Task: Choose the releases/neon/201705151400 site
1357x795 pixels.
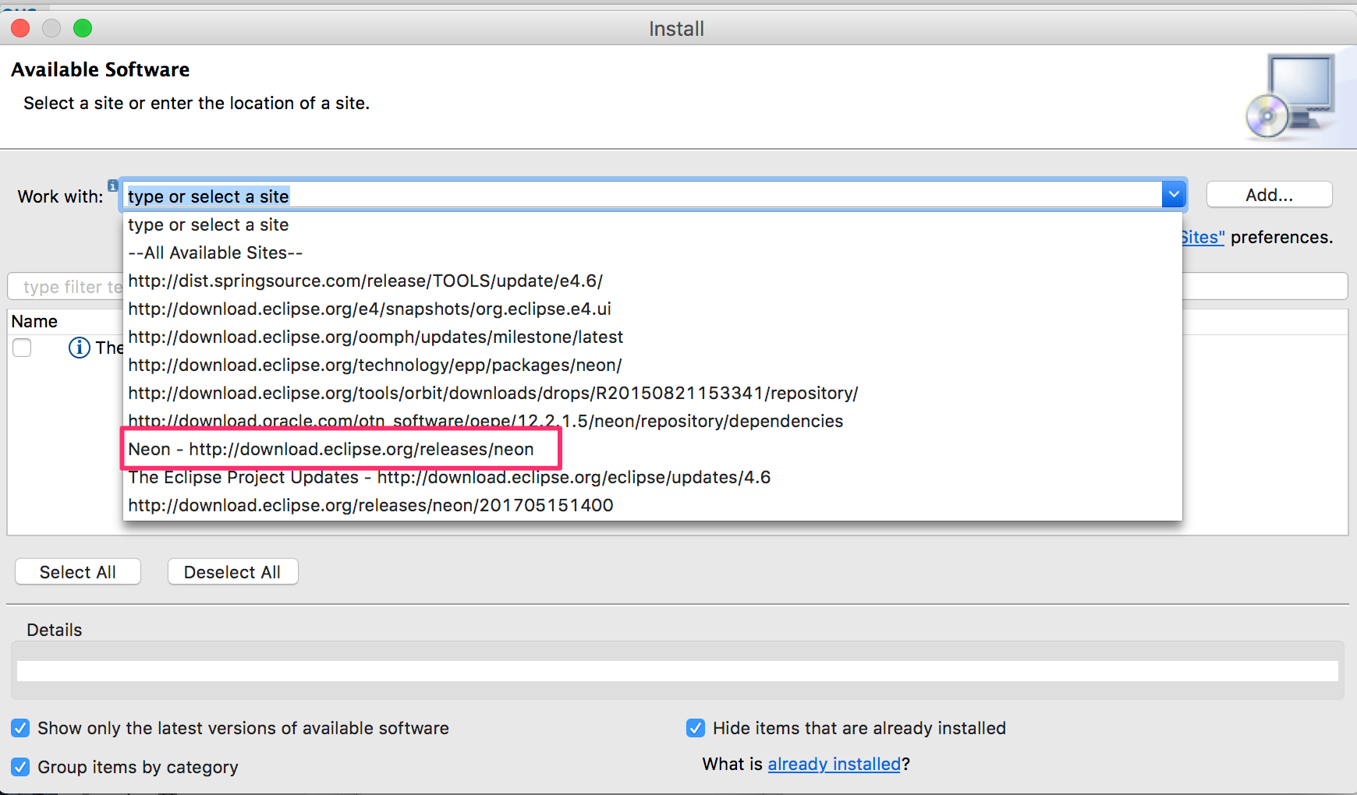Action: tap(652, 505)
